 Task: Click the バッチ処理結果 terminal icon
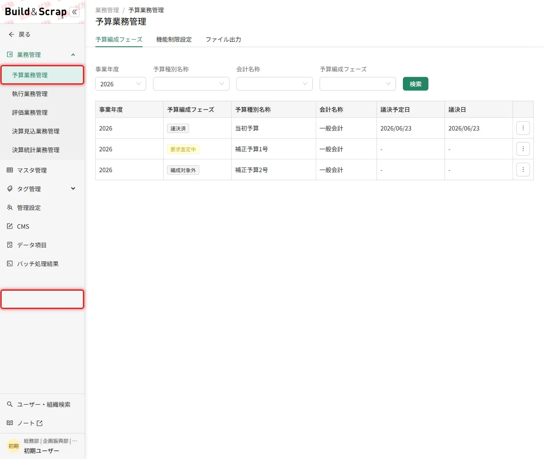point(10,263)
